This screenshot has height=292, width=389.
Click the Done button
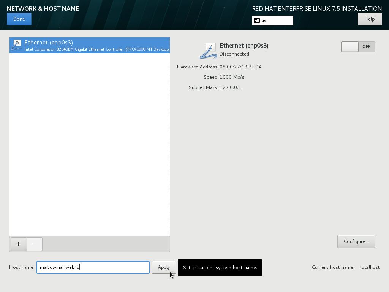pos(19,19)
